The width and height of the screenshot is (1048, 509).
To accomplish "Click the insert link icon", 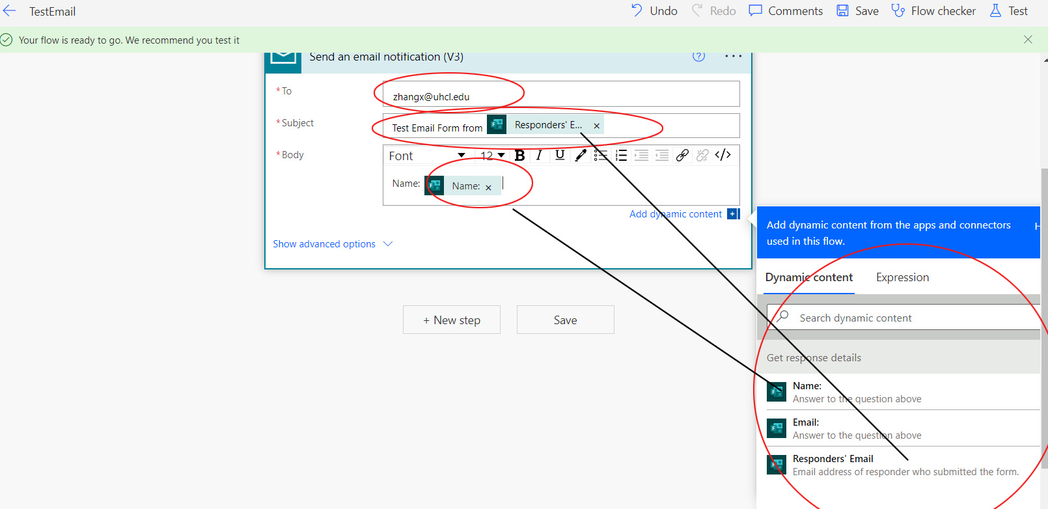I will pos(682,155).
